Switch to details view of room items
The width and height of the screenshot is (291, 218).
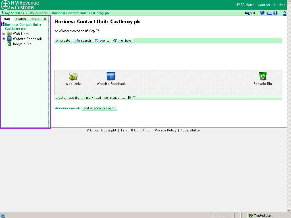click(x=134, y=98)
